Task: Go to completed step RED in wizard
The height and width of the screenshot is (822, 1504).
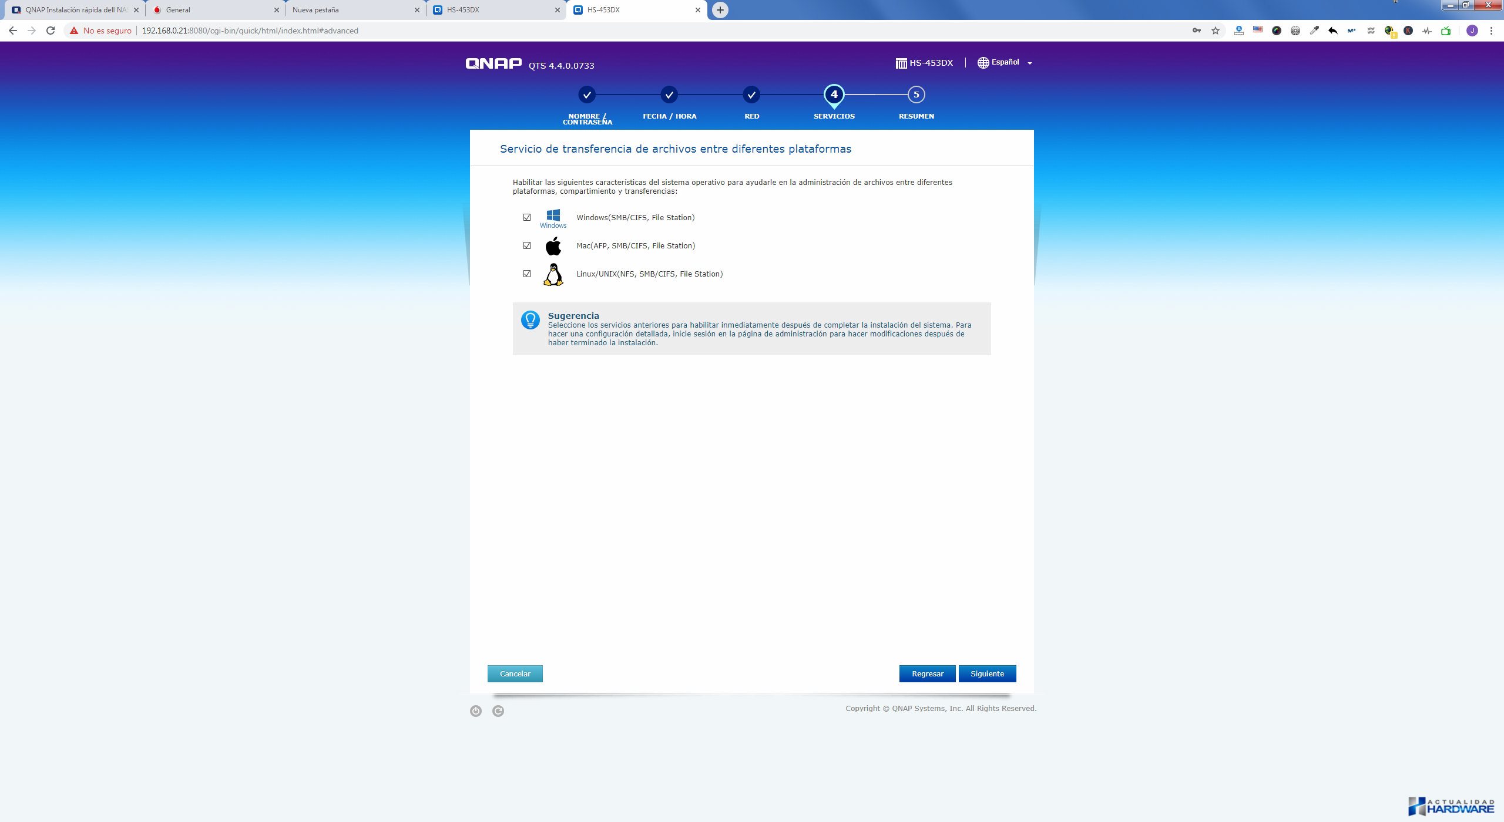Action: [751, 95]
